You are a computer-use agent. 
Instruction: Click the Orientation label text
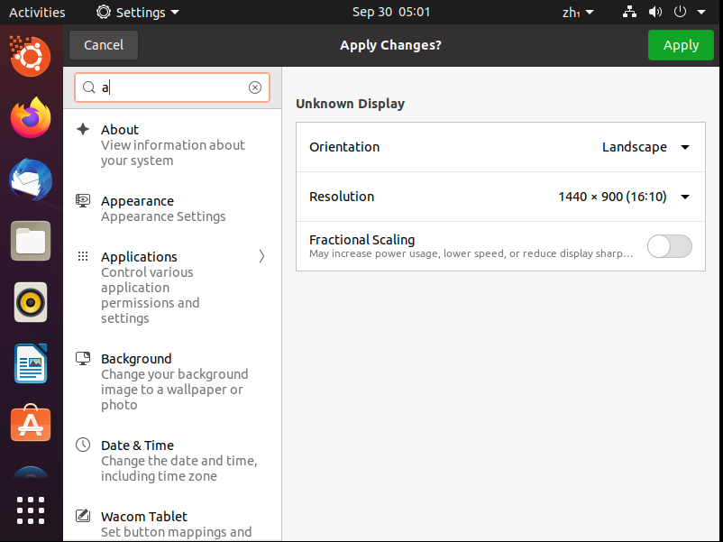pyautogui.click(x=344, y=147)
